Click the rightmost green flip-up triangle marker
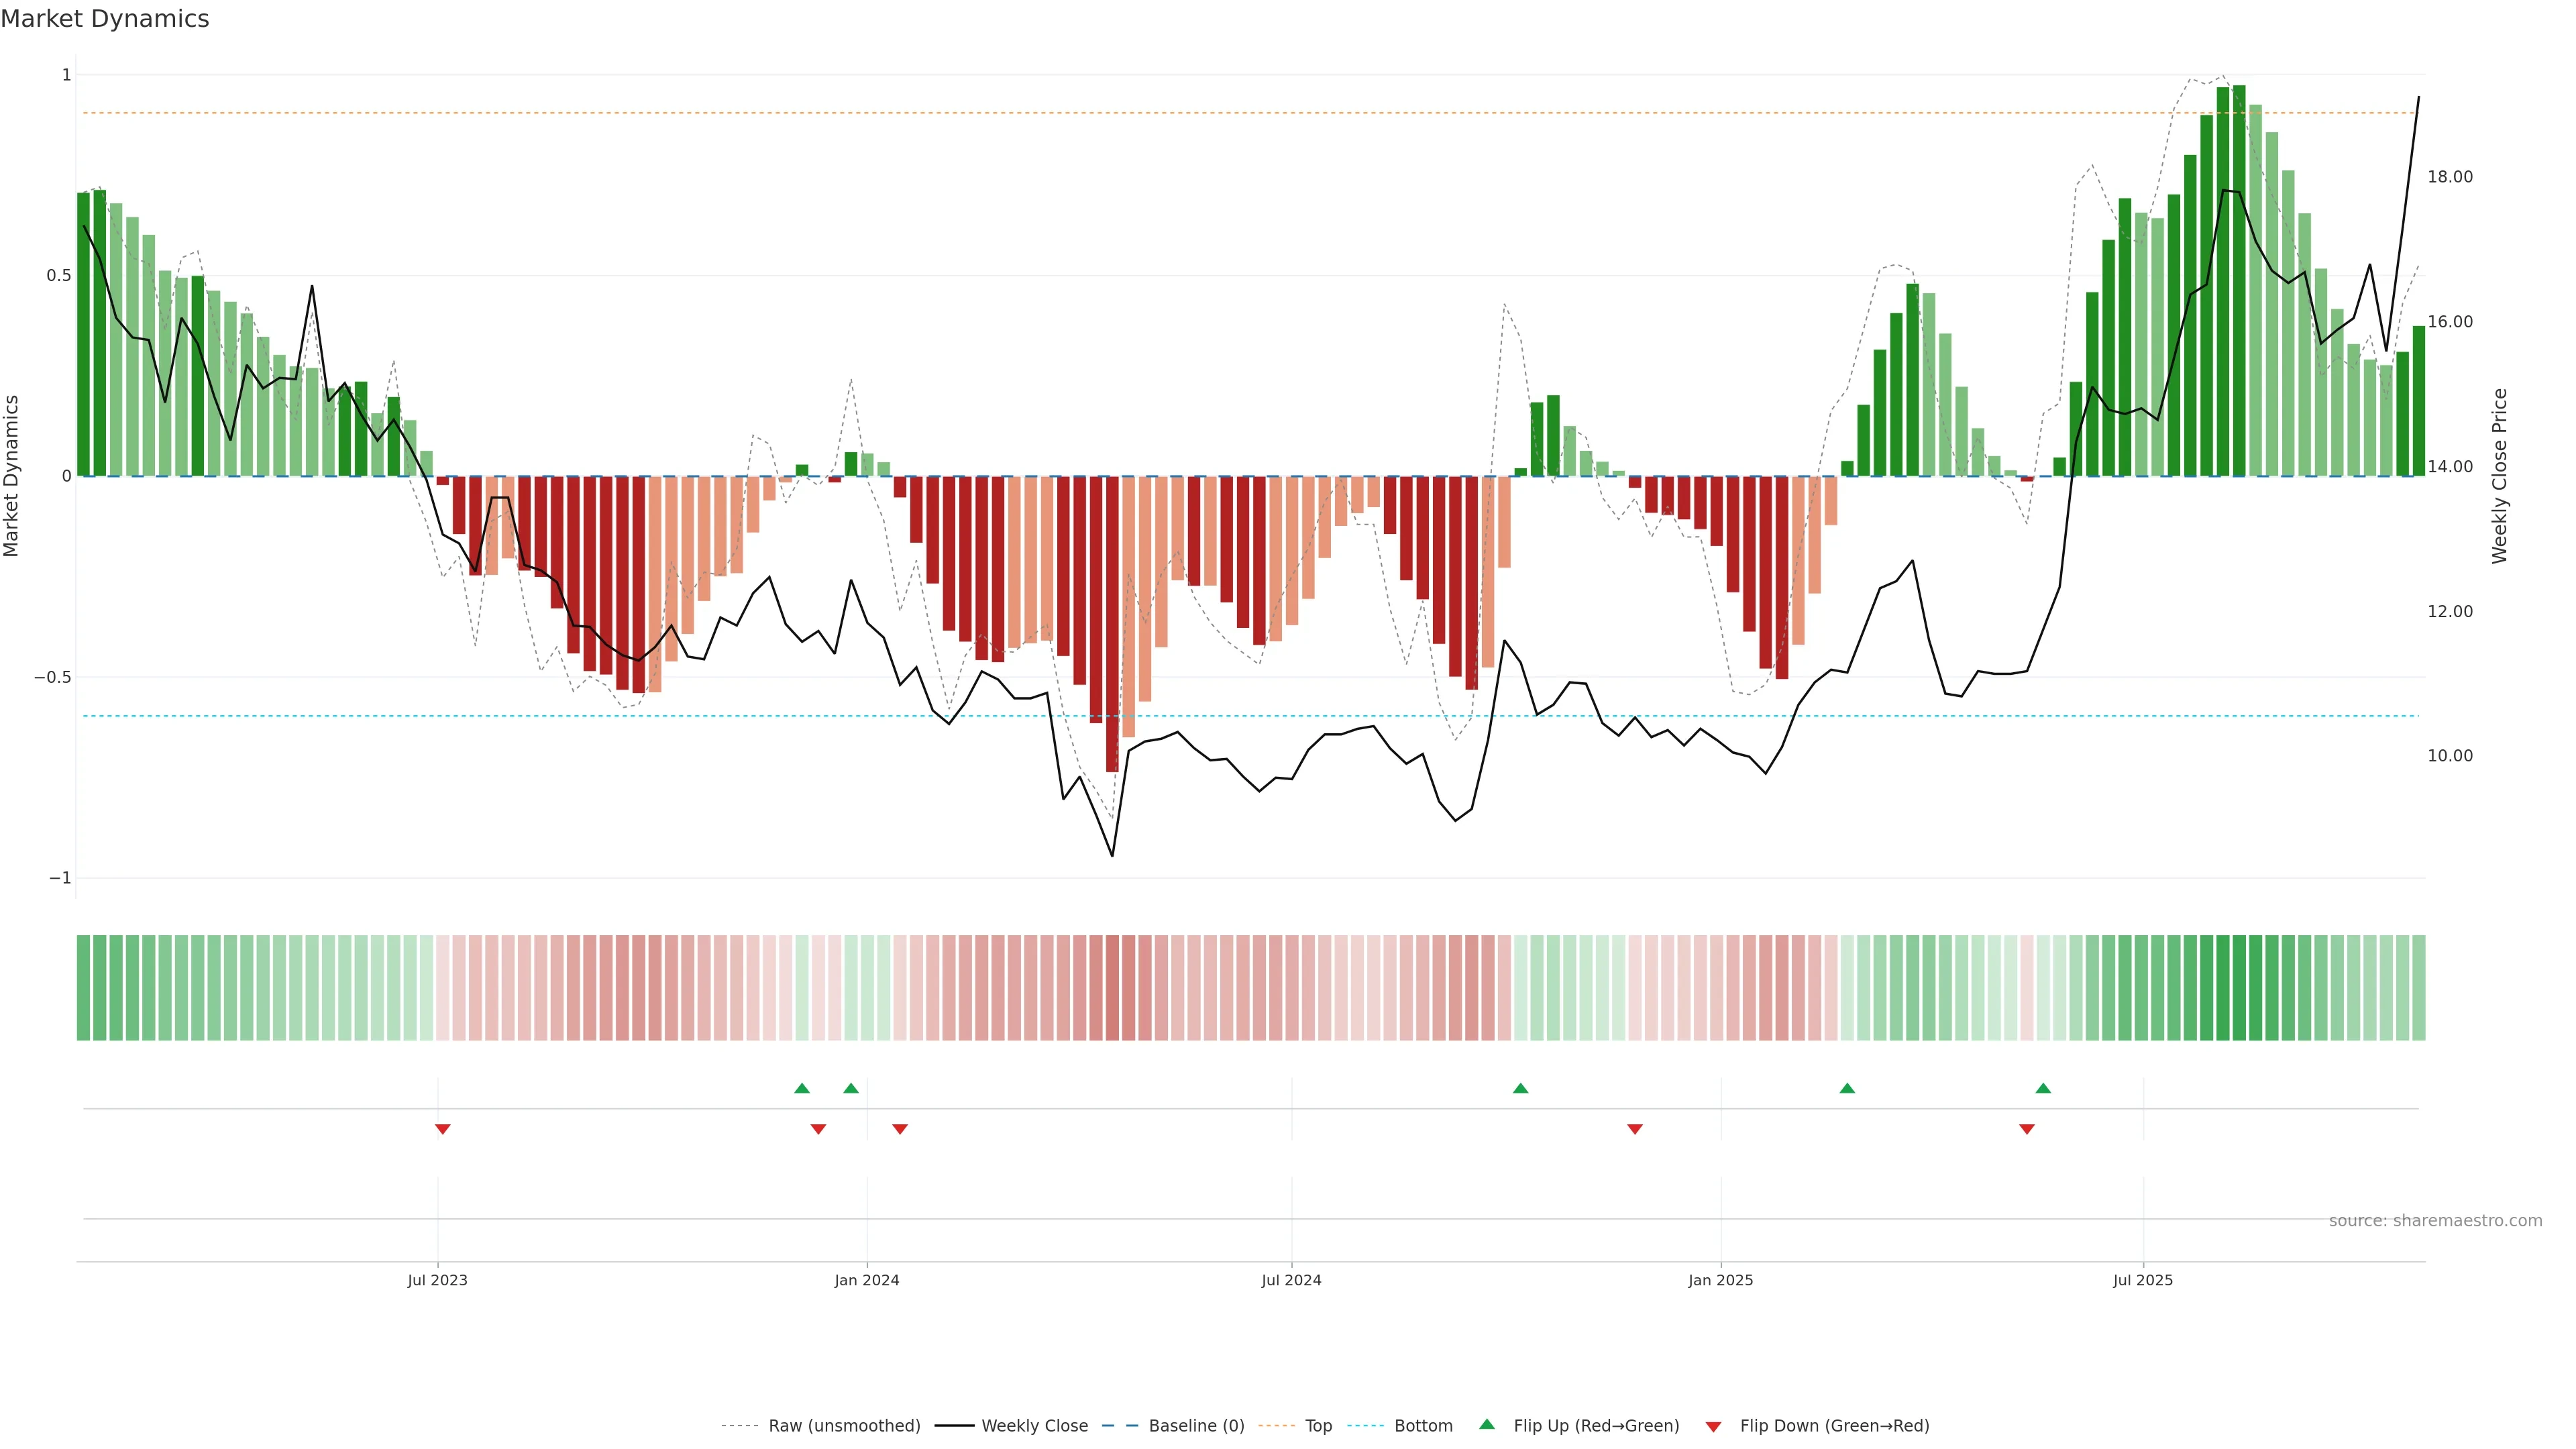This screenshot has height=1449, width=2576. (2043, 1088)
